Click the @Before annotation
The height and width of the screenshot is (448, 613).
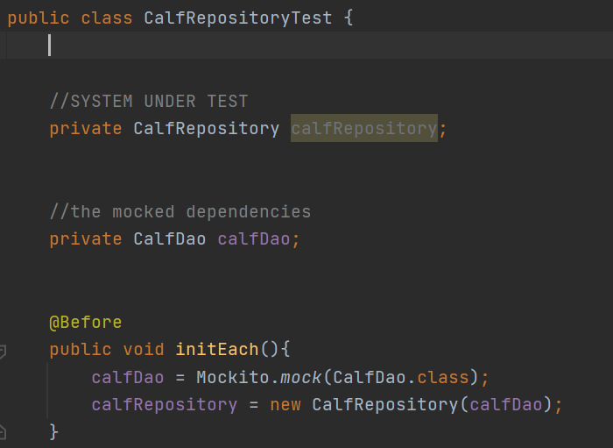(85, 322)
